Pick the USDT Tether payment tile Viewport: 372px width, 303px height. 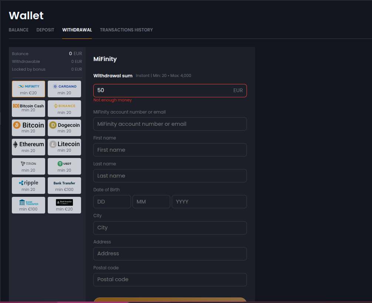[x=64, y=166]
